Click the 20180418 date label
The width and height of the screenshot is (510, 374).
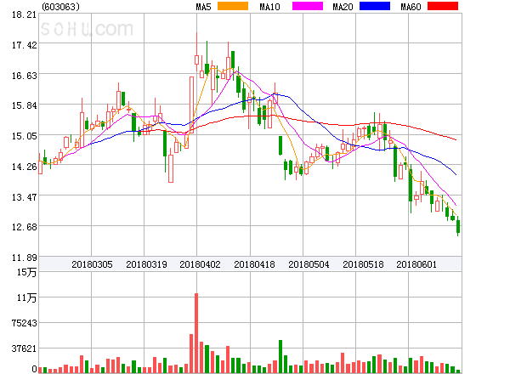(254, 264)
